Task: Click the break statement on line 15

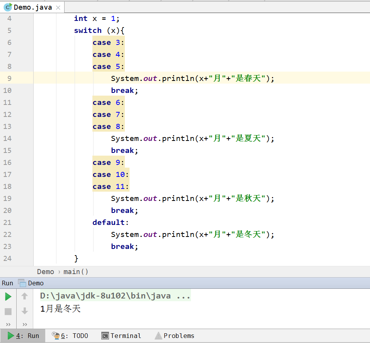Action: [124, 151]
